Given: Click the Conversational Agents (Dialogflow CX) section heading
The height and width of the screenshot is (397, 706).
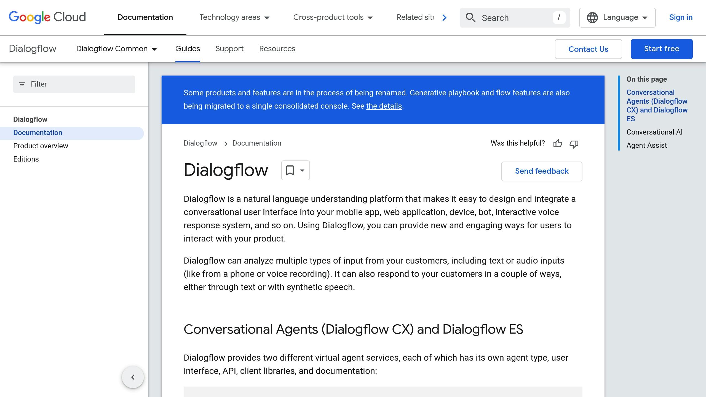Looking at the screenshot, I should (x=353, y=329).
